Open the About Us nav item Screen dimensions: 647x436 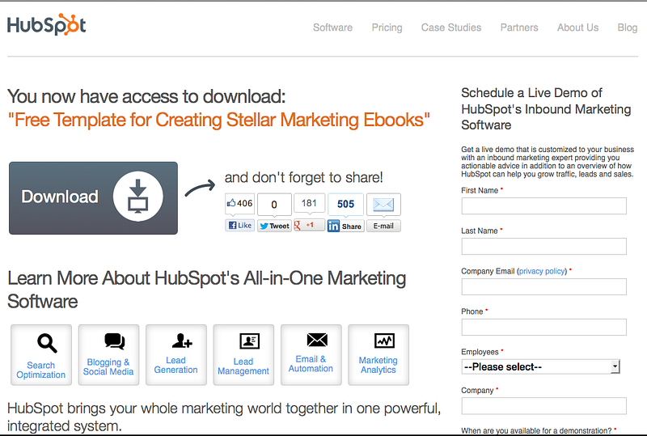coord(577,28)
